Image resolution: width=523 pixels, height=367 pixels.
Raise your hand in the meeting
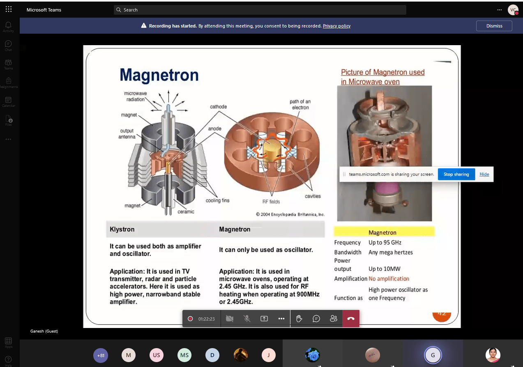(299, 319)
